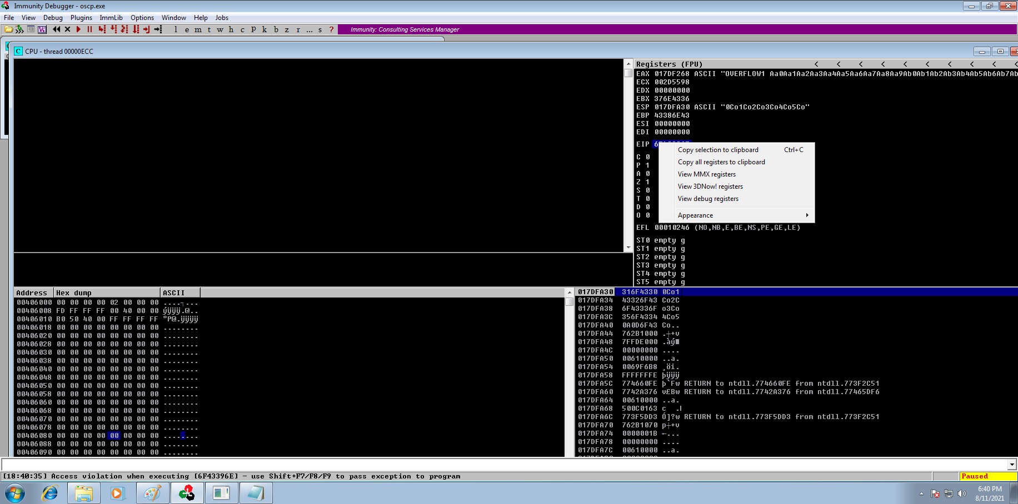Click the volume speaker tray icon
This screenshot has height=504, width=1018.
click(962, 493)
